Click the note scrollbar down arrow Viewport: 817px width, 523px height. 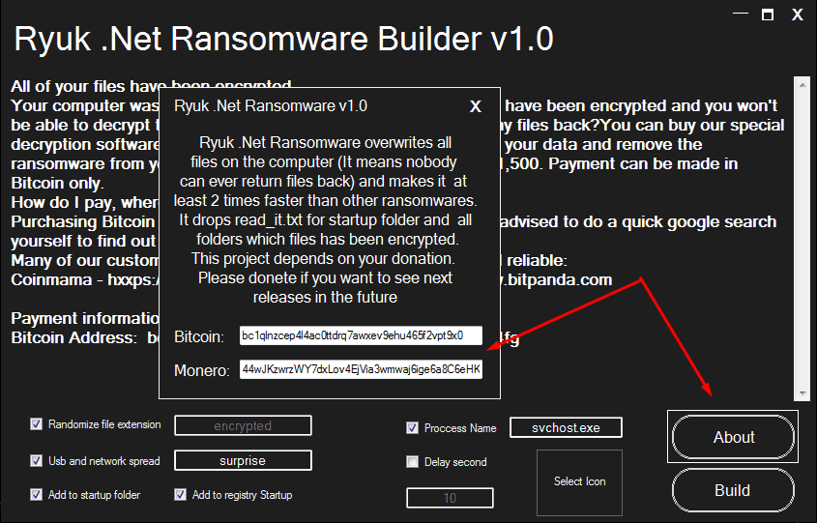pyautogui.click(x=802, y=393)
